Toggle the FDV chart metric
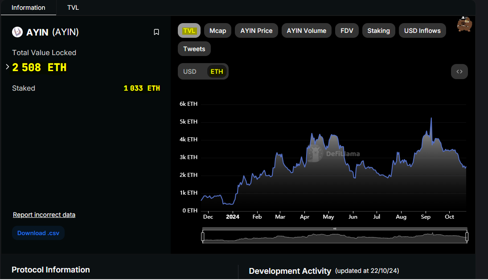 pos(347,31)
